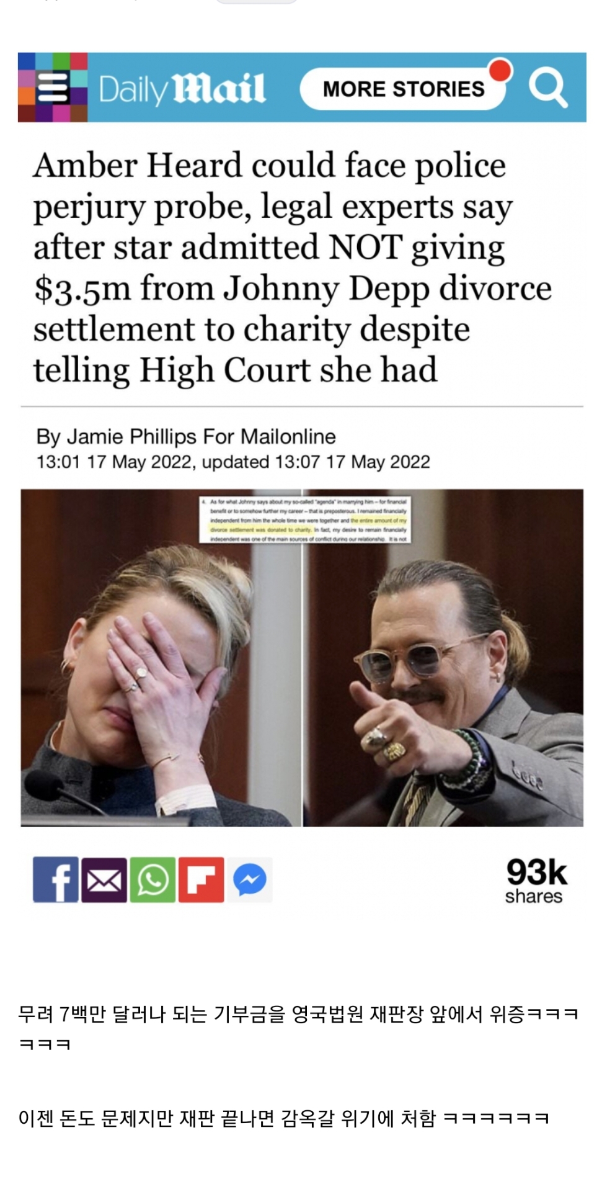Open the Johnny Depp photo on right
The image size is (602, 1184).
pos(443,658)
